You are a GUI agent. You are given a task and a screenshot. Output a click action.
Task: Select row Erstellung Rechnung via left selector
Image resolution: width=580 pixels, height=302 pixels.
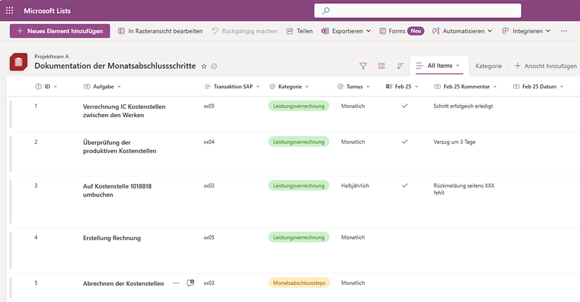coord(11,250)
